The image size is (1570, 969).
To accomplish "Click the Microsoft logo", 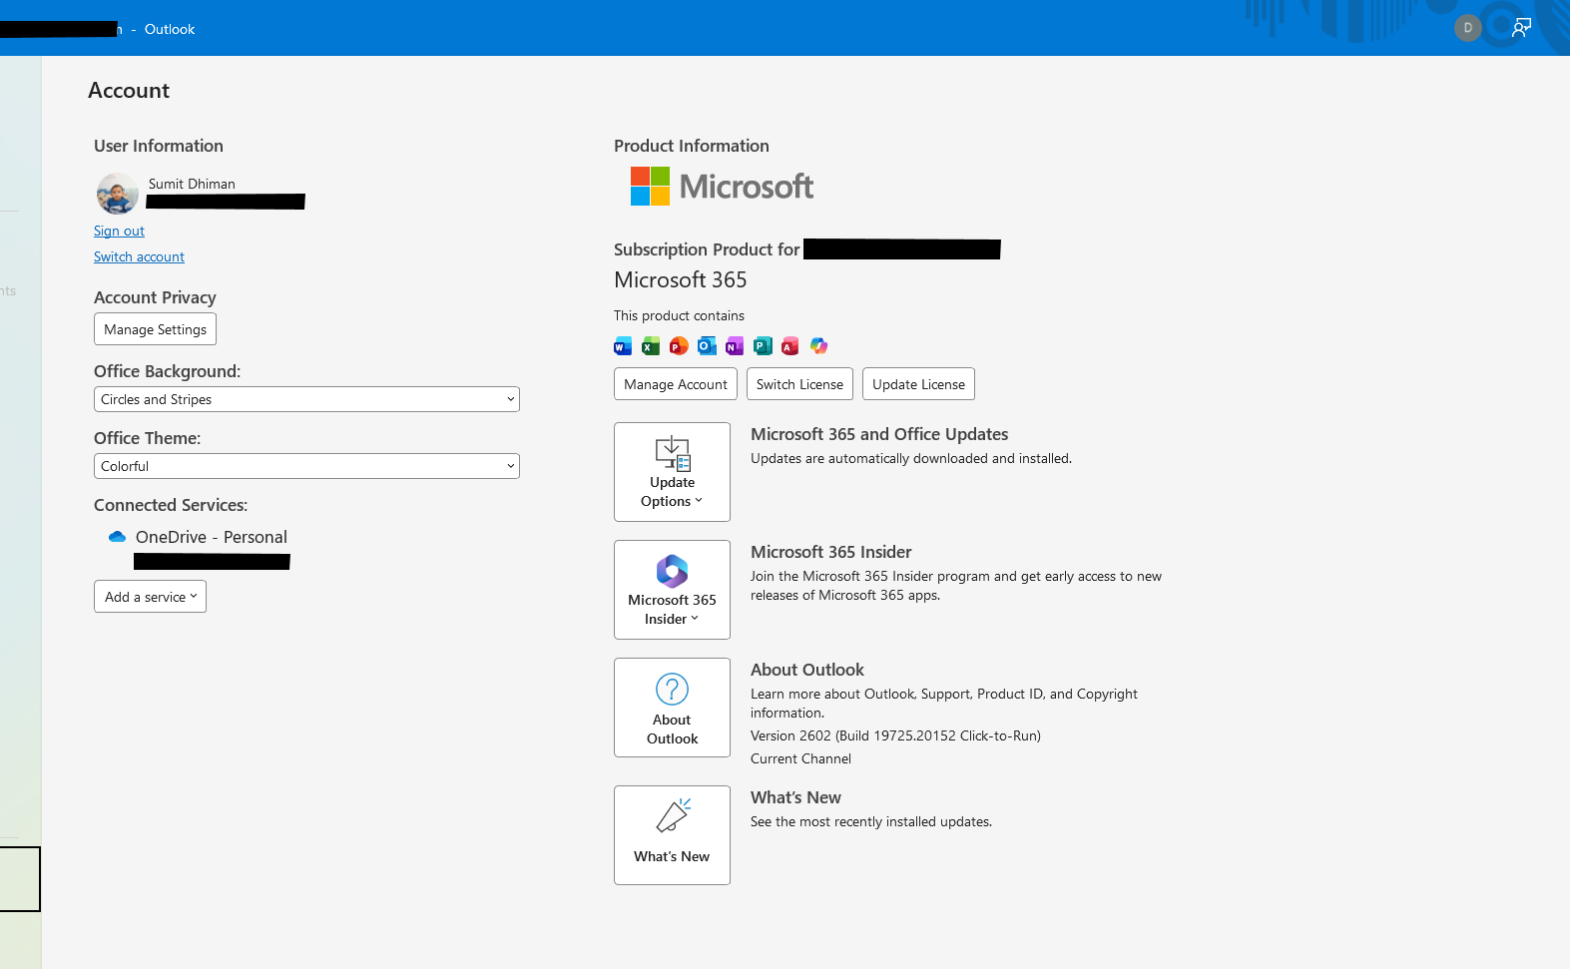I will (x=722, y=187).
